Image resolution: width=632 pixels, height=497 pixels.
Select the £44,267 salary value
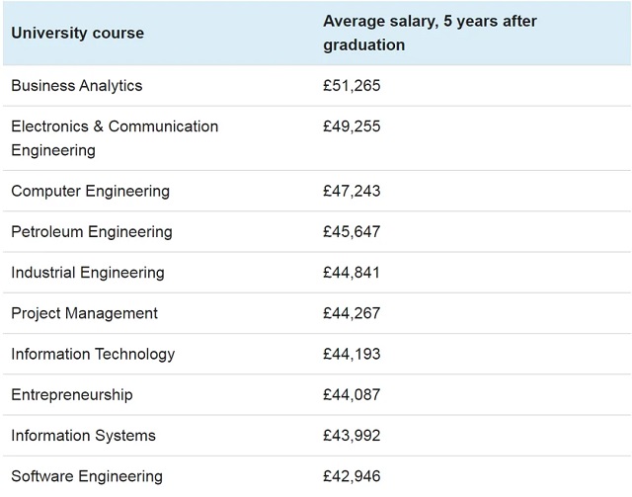pos(352,313)
